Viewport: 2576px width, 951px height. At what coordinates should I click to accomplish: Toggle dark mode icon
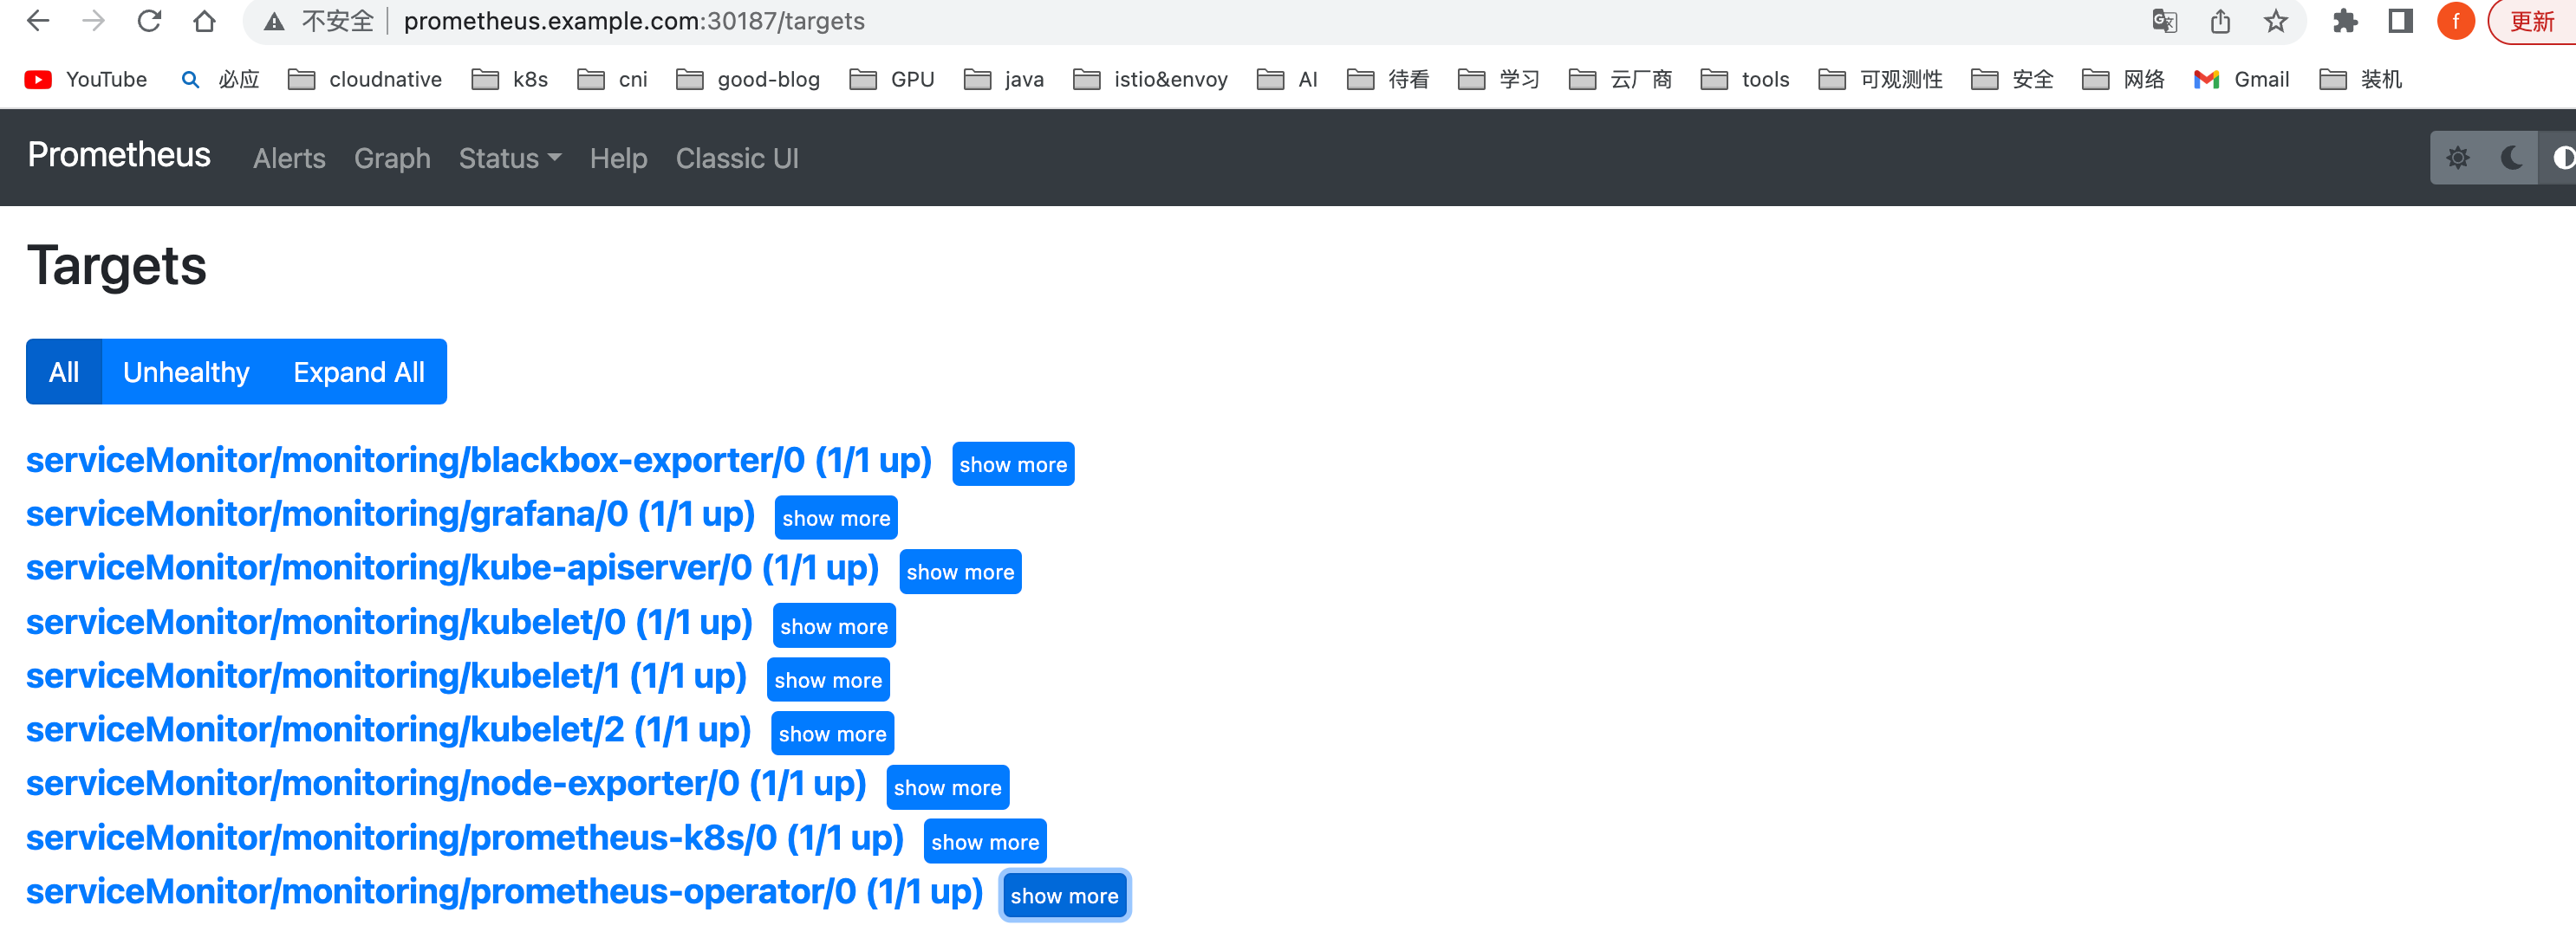2510,158
